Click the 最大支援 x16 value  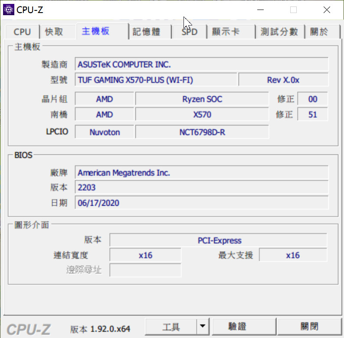tap(293, 255)
